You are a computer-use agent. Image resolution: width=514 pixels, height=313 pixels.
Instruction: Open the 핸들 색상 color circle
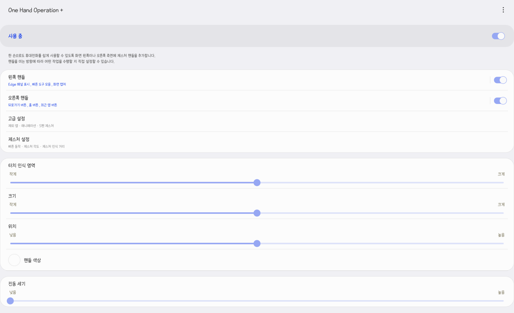[x=14, y=260]
